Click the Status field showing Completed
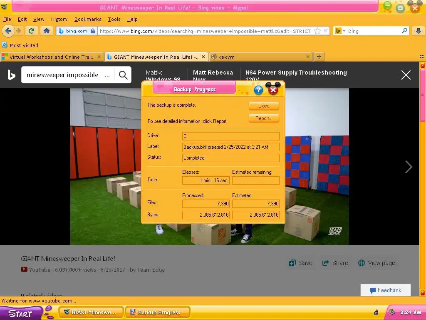 [x=230, y=158]
